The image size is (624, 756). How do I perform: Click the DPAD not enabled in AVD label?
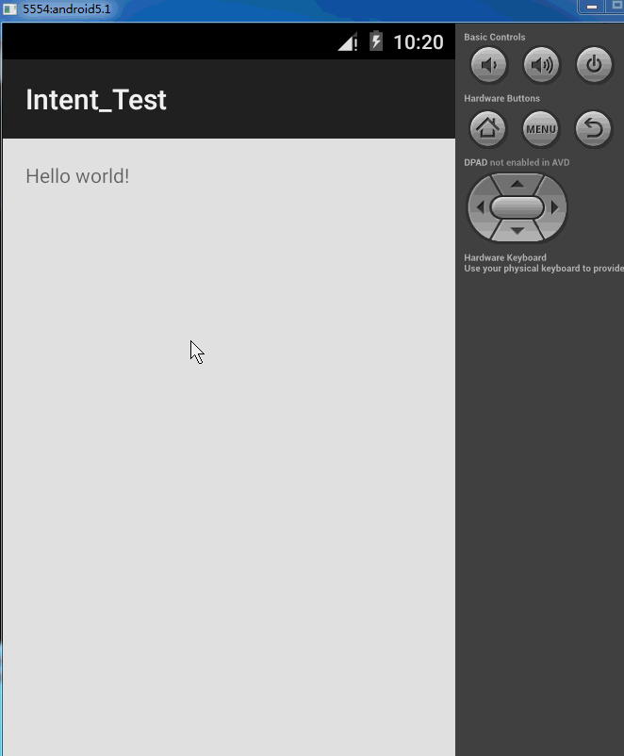(517, 162)
